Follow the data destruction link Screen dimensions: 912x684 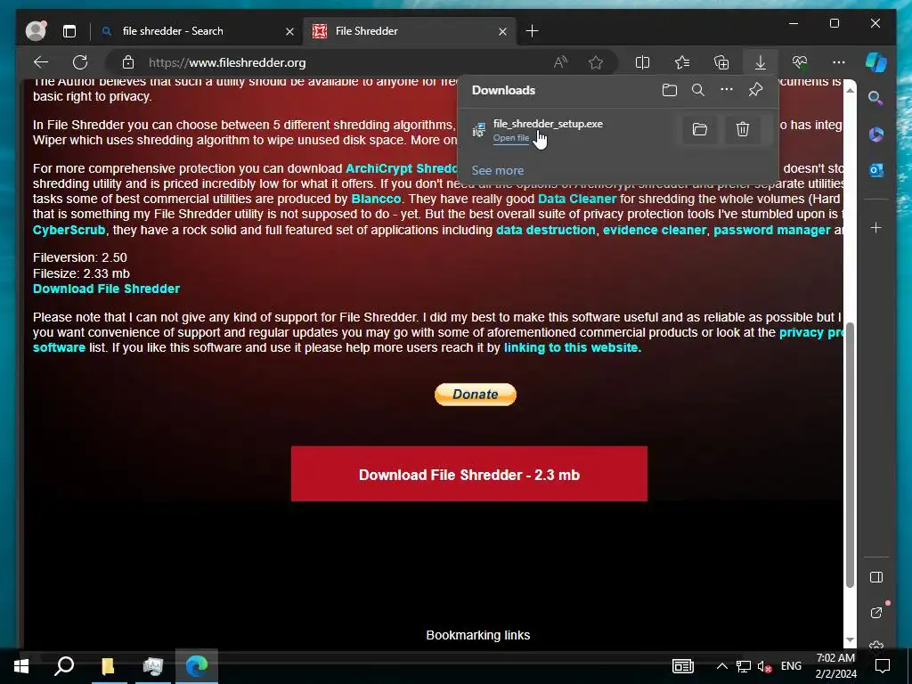click(546, 230)
